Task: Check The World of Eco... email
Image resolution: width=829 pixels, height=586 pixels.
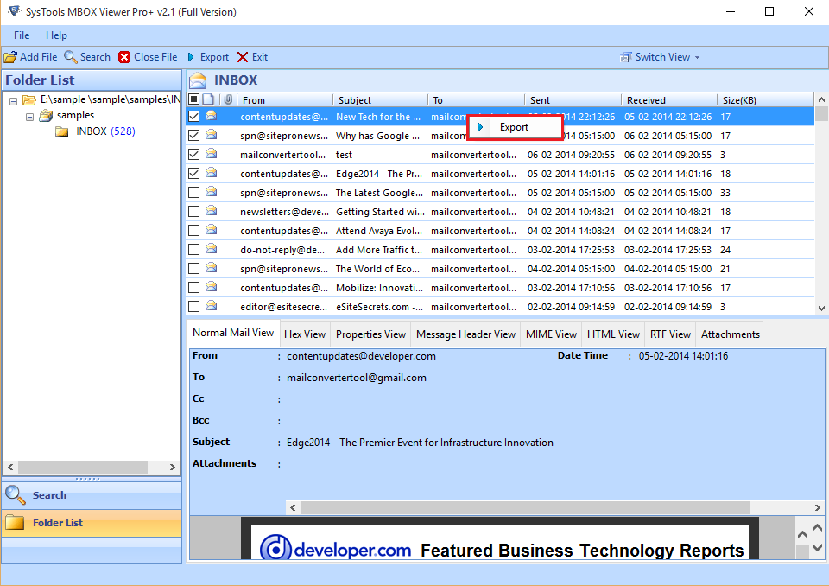Action: click(194, 269)
